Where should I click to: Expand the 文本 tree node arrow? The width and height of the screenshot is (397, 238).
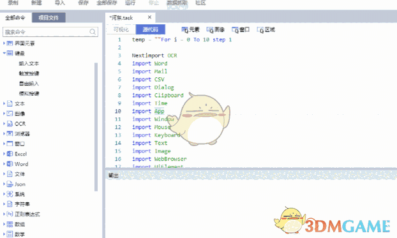coord(4,103)
